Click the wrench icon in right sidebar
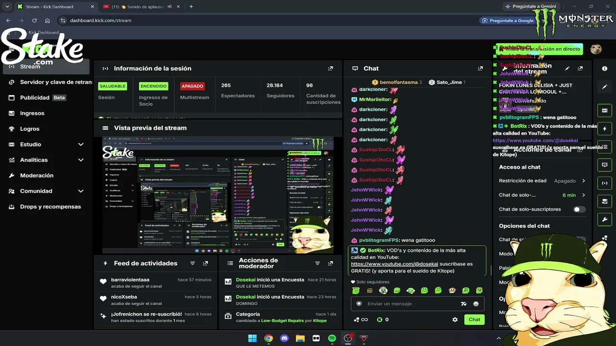 click(x=604, y=220)
